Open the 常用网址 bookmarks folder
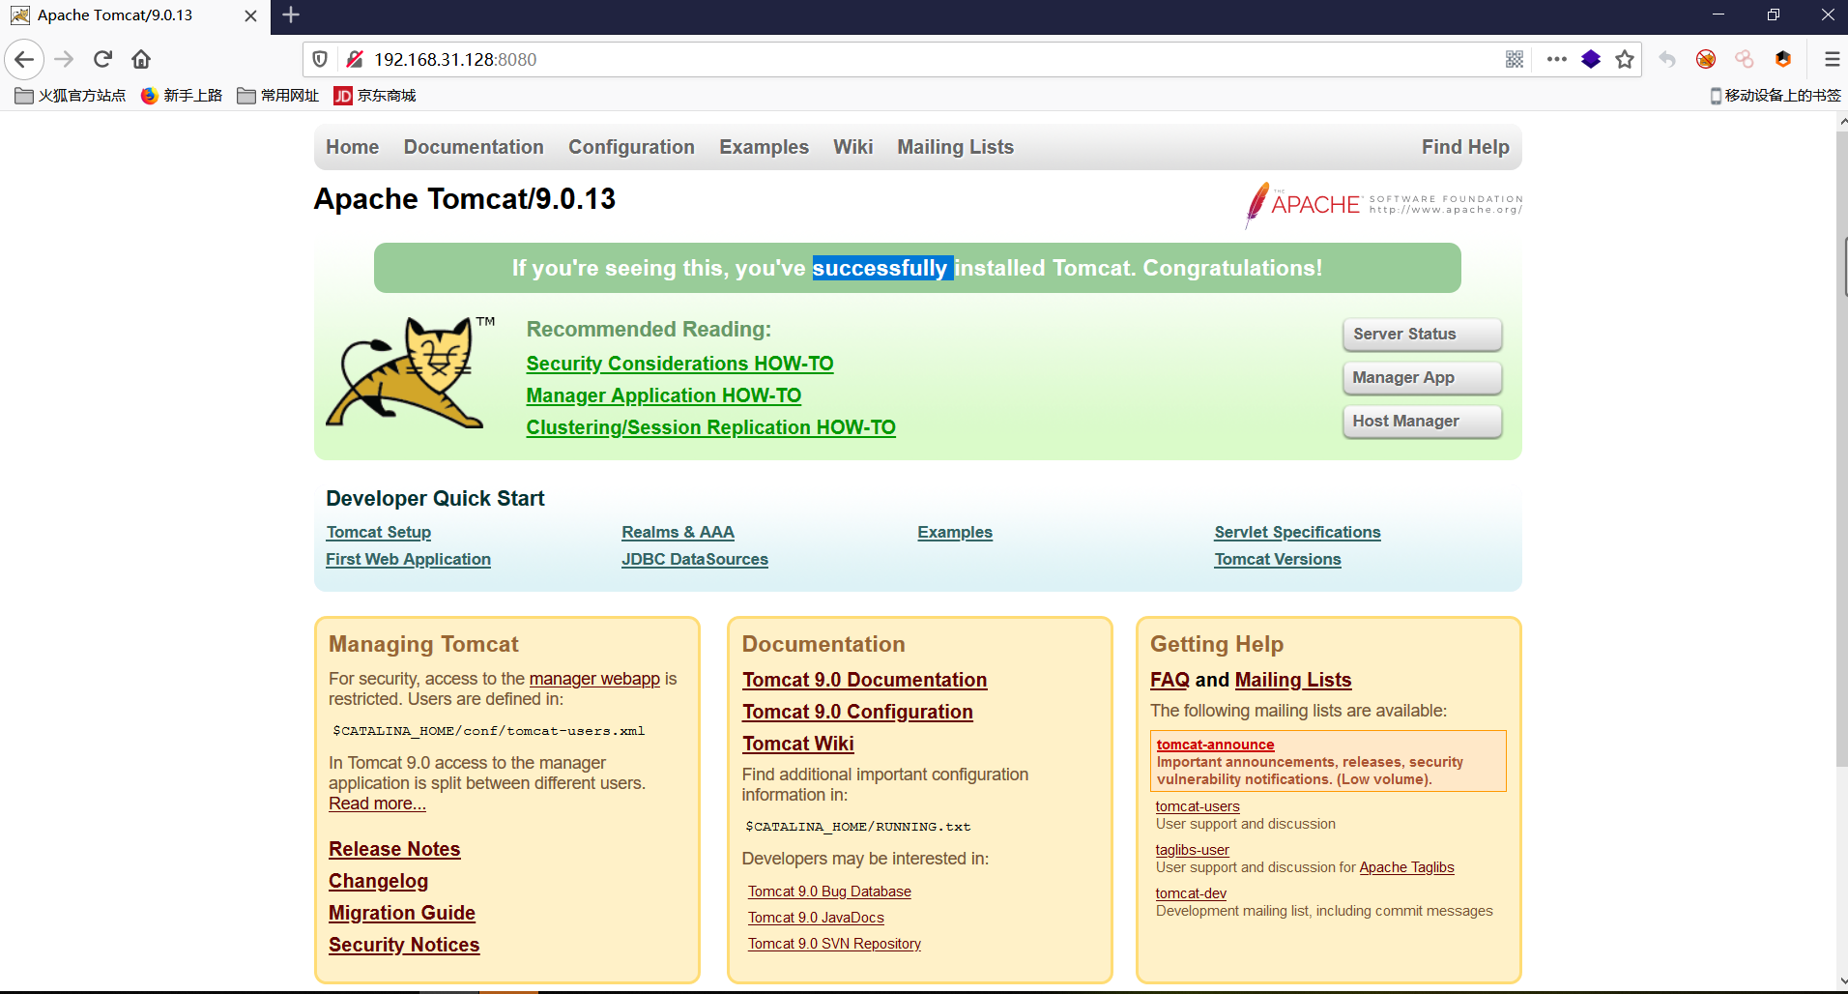Viewport: 1848px width, 994px height. [278, 96]
